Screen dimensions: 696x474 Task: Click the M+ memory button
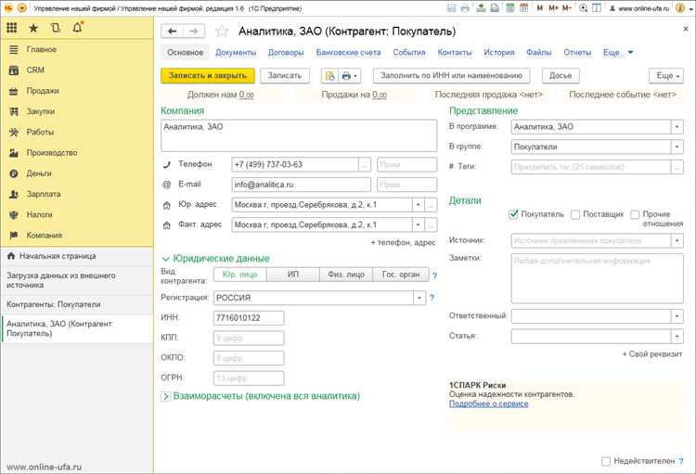553,8
